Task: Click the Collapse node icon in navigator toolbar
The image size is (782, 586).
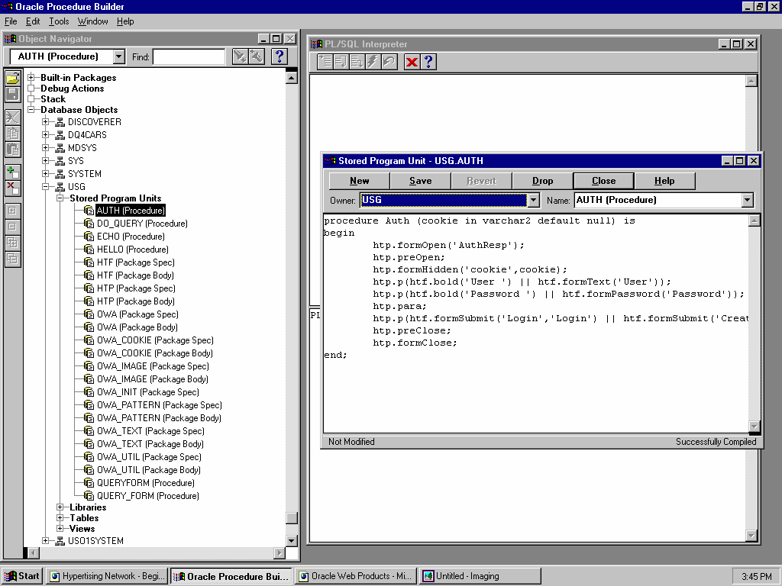Action: pyautogui.click(x=12, y=226)
